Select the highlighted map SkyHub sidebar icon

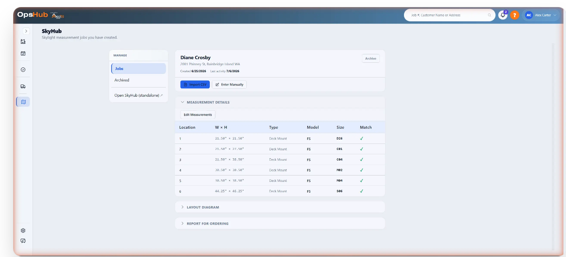[23, 102]
